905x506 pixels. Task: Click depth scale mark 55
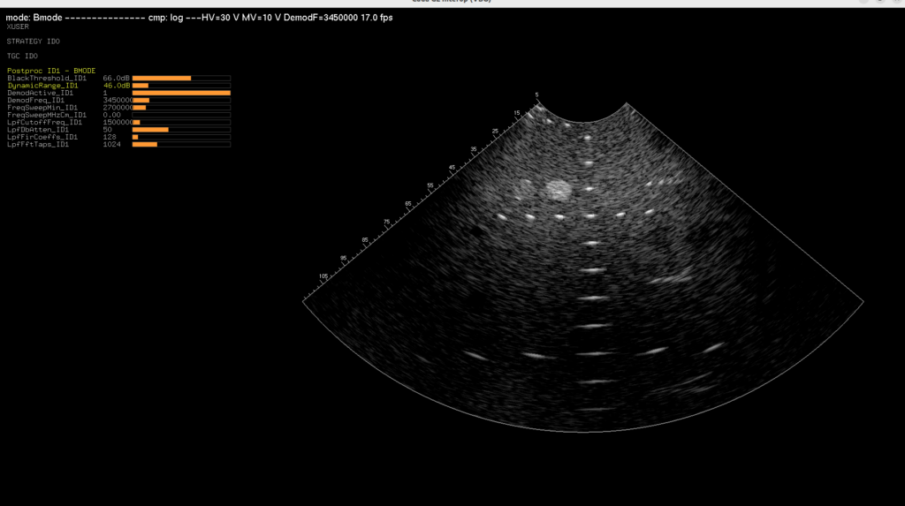pos(430,185)
